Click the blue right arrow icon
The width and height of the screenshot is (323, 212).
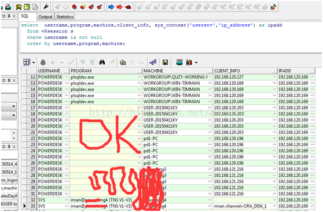(x=111, y=7)
